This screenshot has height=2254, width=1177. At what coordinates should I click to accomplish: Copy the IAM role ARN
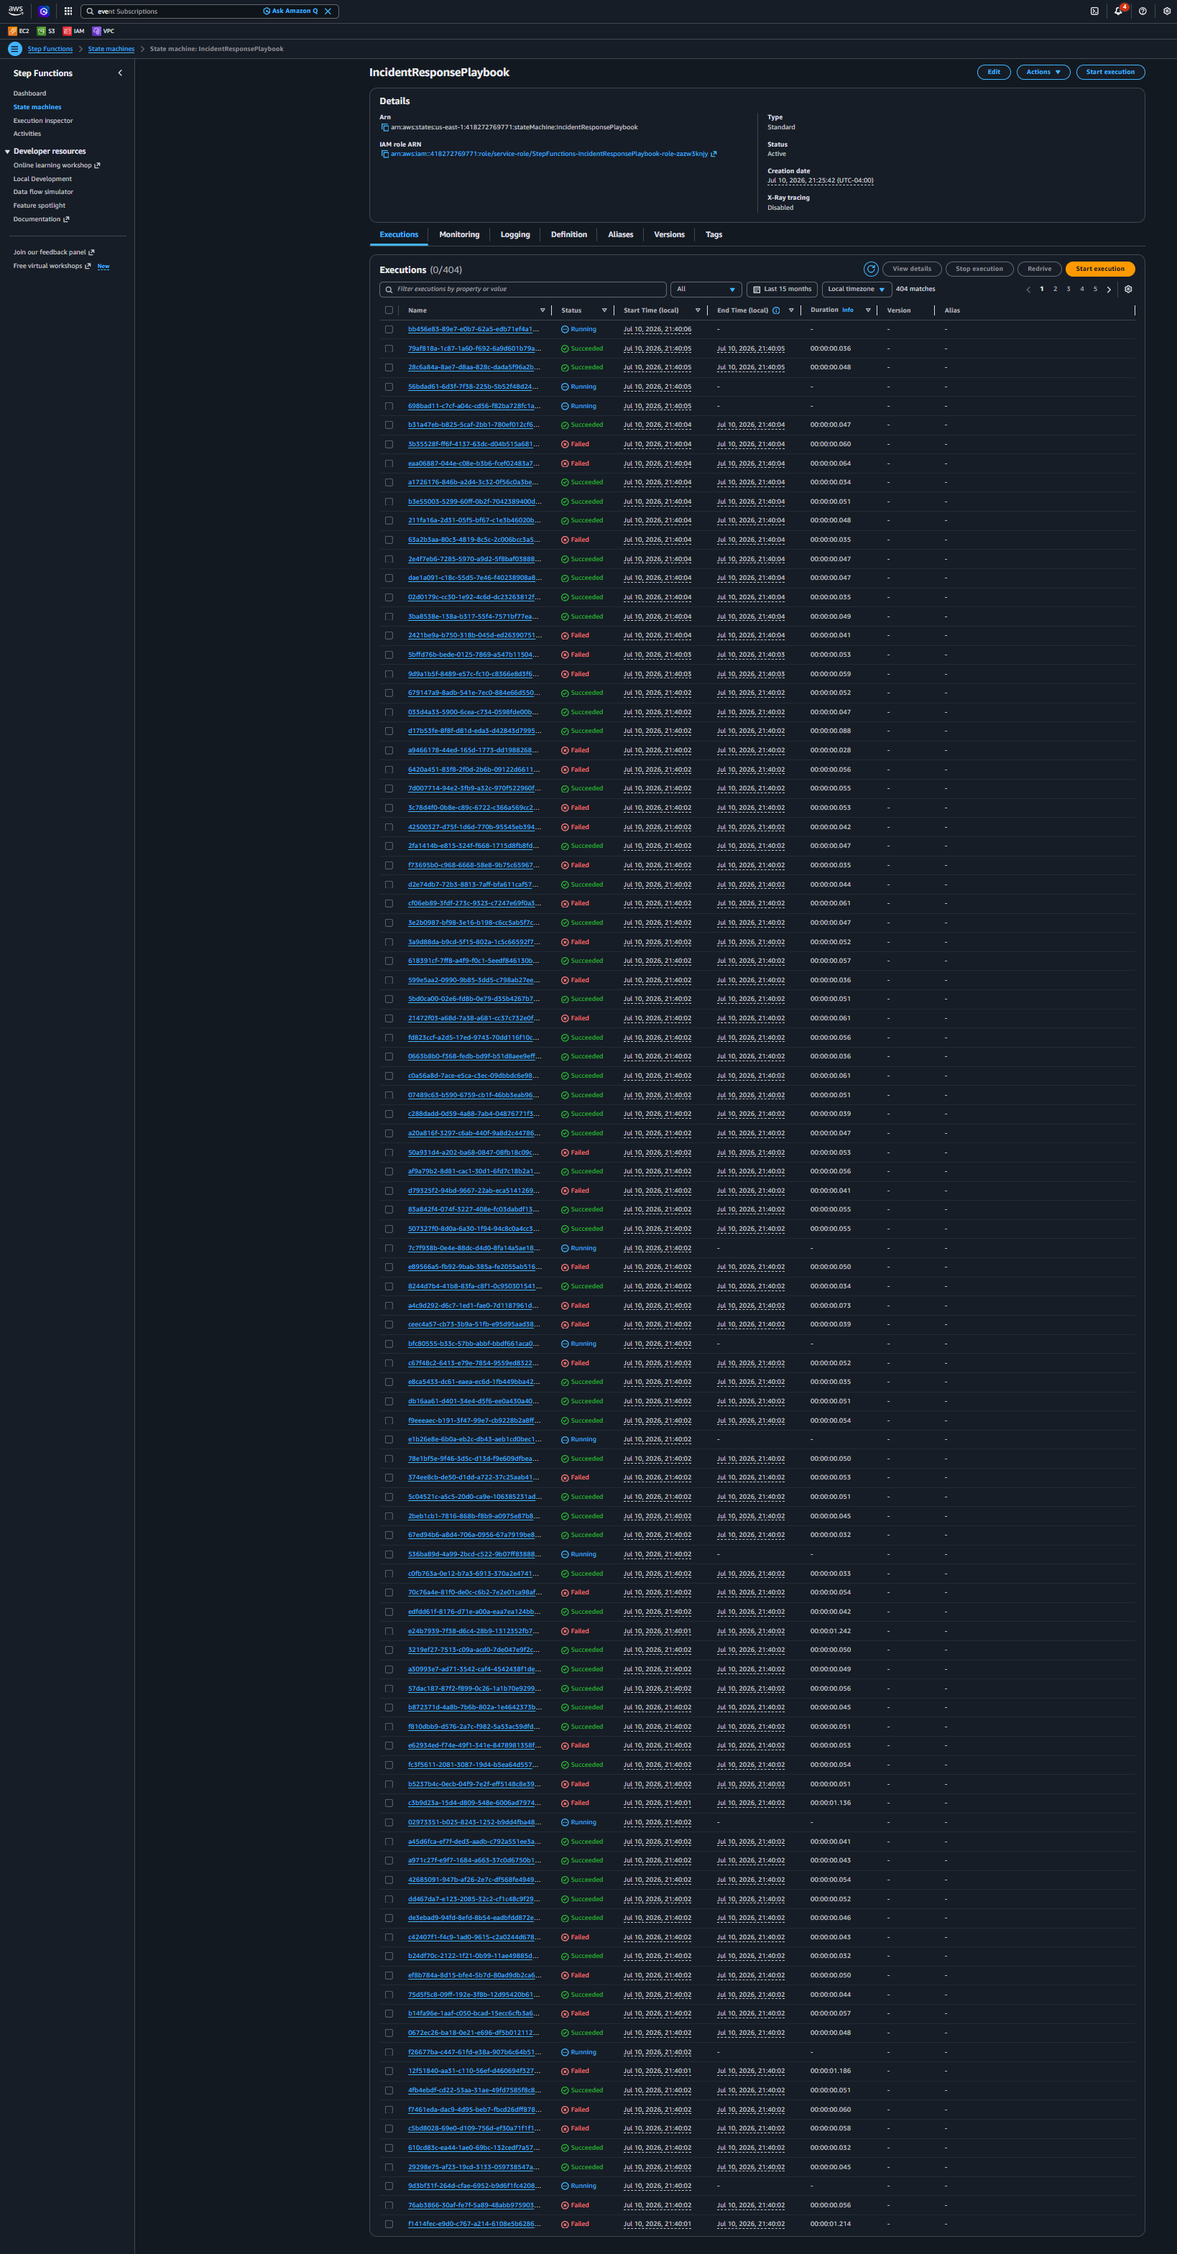point(384,154)
